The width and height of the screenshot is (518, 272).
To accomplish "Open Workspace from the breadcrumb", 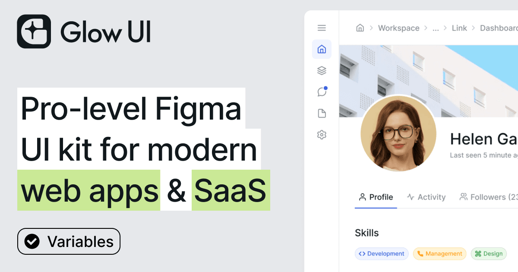I will click(398, 28).
